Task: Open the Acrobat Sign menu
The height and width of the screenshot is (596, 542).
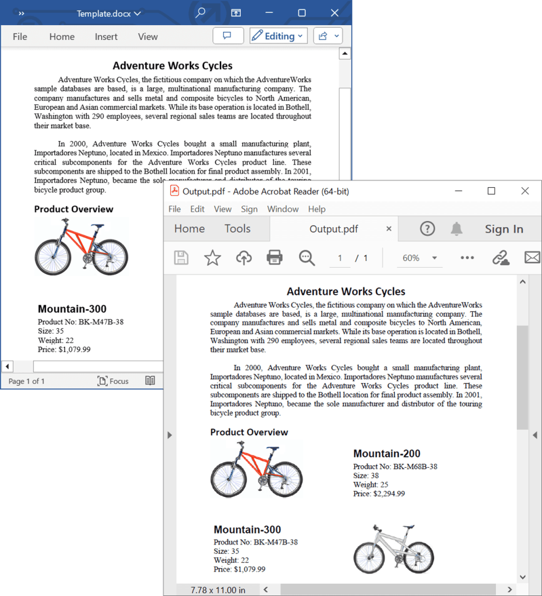Action: point(249,209)
